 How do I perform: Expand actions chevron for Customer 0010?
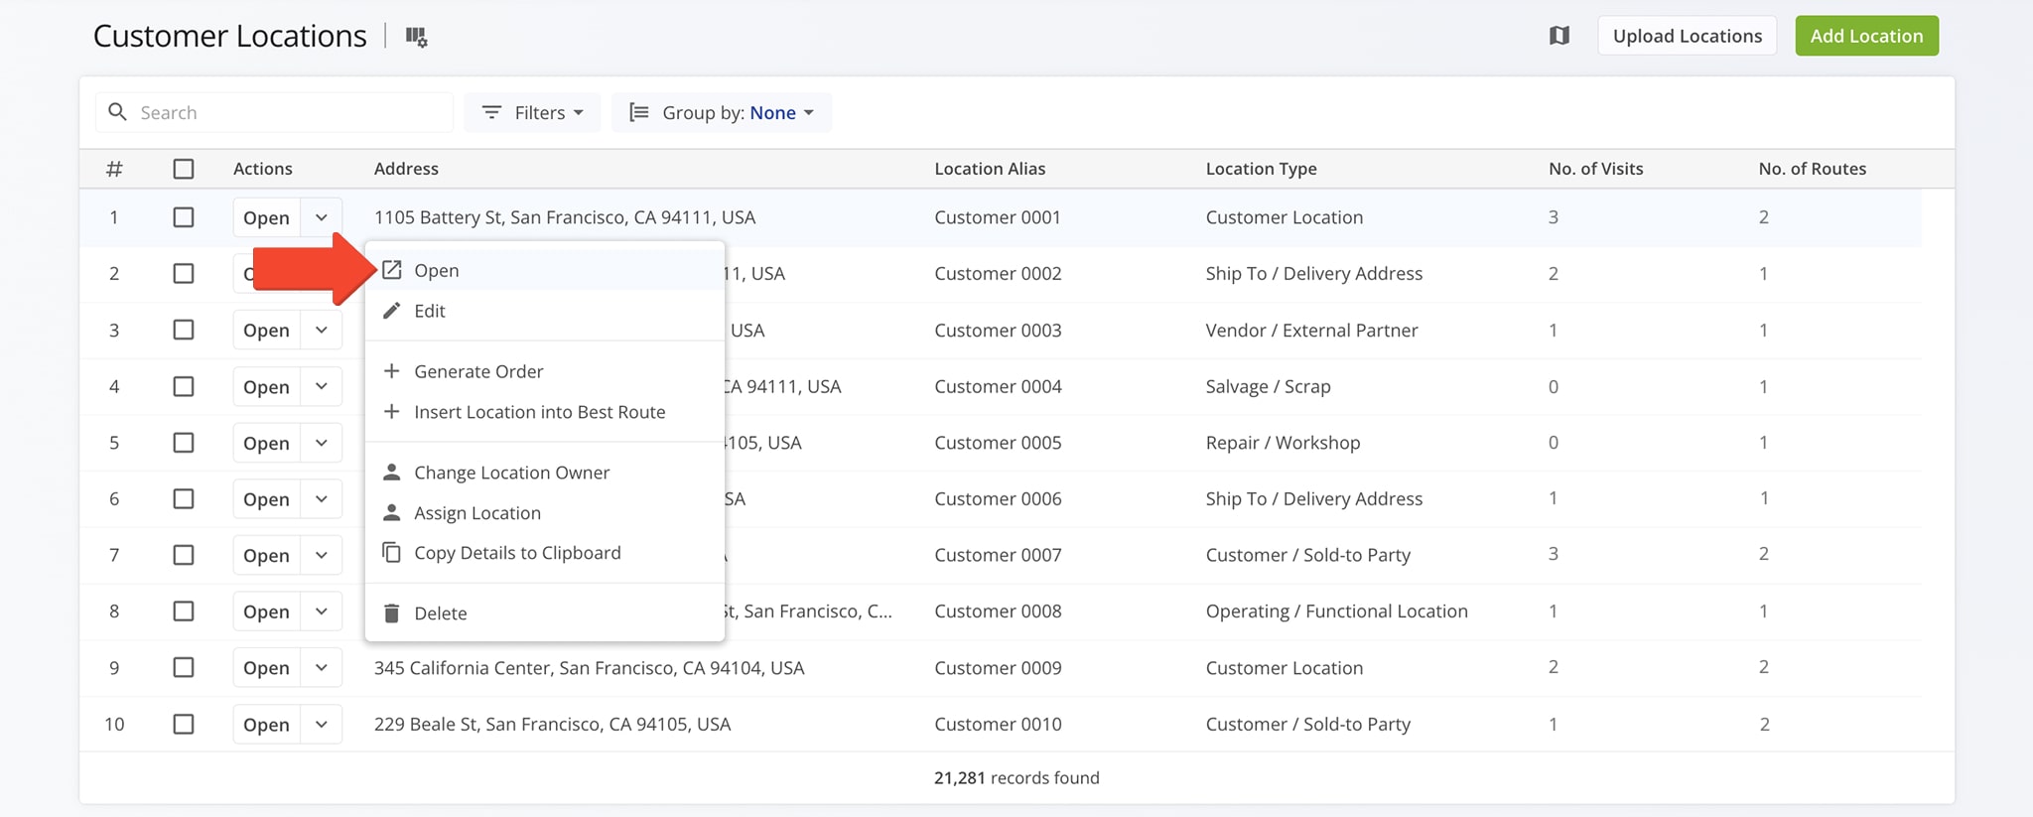(x=322, y=725)
